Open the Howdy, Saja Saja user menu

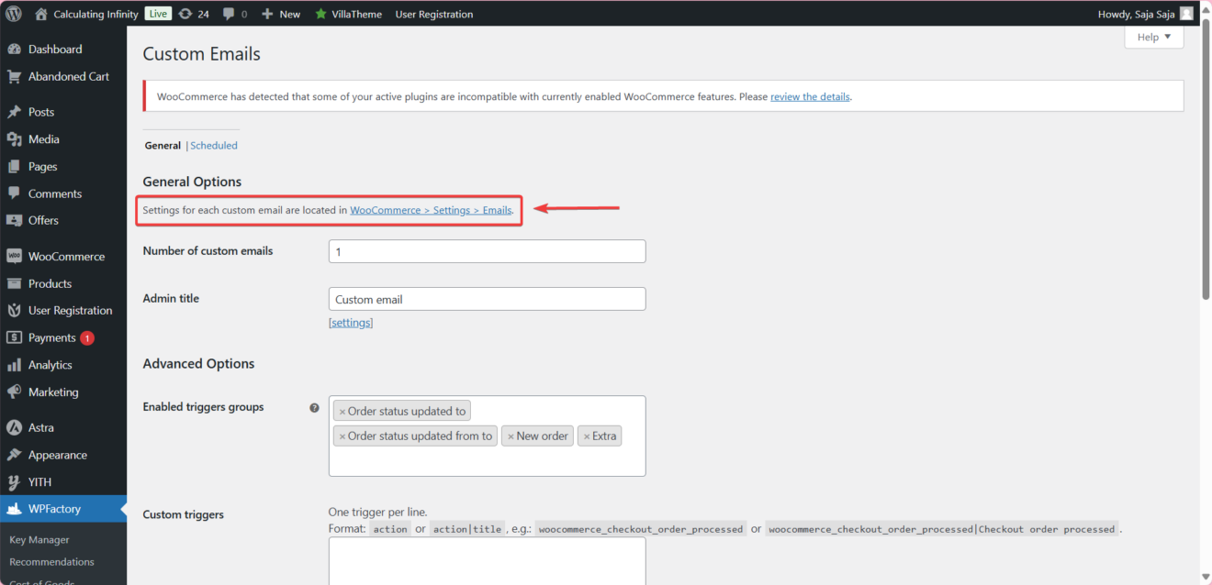[x=1139, y=14]
